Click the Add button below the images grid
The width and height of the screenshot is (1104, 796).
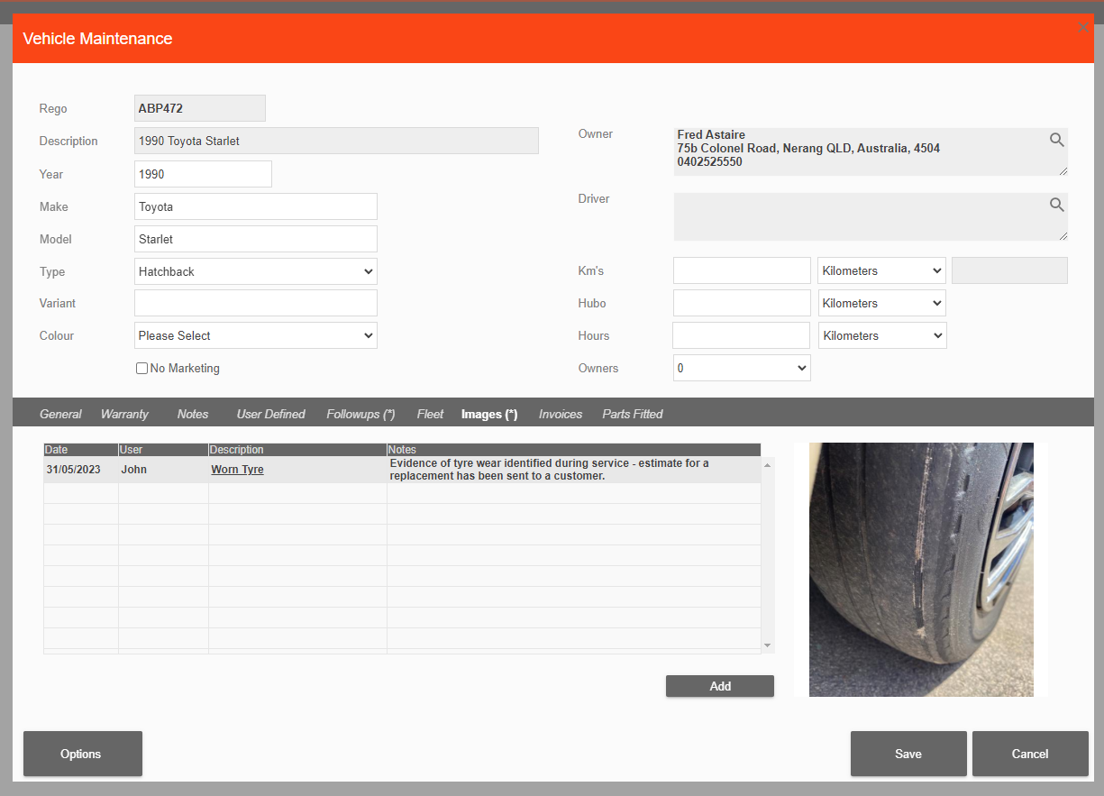[x=719, y=686]
